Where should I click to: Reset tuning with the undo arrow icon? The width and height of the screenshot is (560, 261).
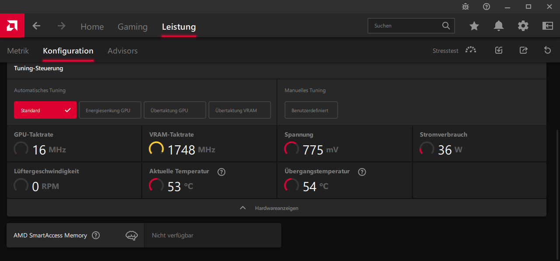(547, 50)
